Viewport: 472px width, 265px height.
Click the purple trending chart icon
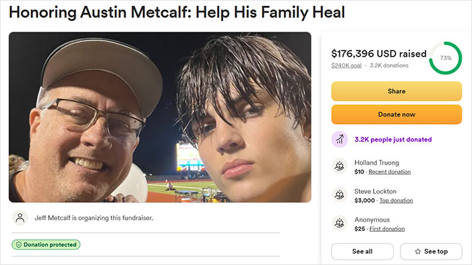click(x=340, y=140)
